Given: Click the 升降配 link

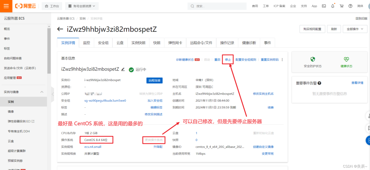Looking at the screenshot, I should 158,147.
